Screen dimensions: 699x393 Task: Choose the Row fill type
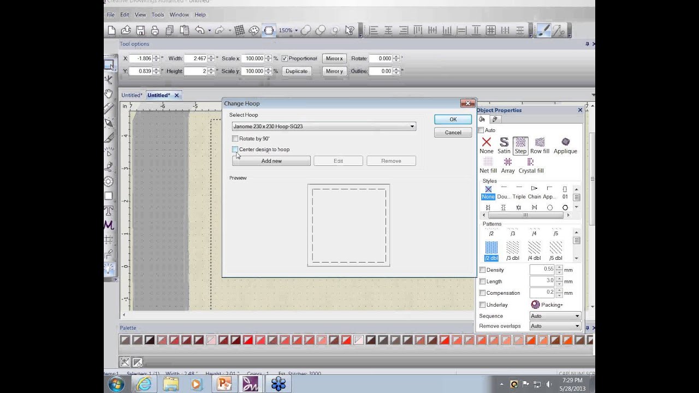pos(540,146)
